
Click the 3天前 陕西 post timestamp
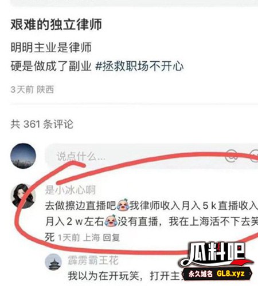click(32, 90)
